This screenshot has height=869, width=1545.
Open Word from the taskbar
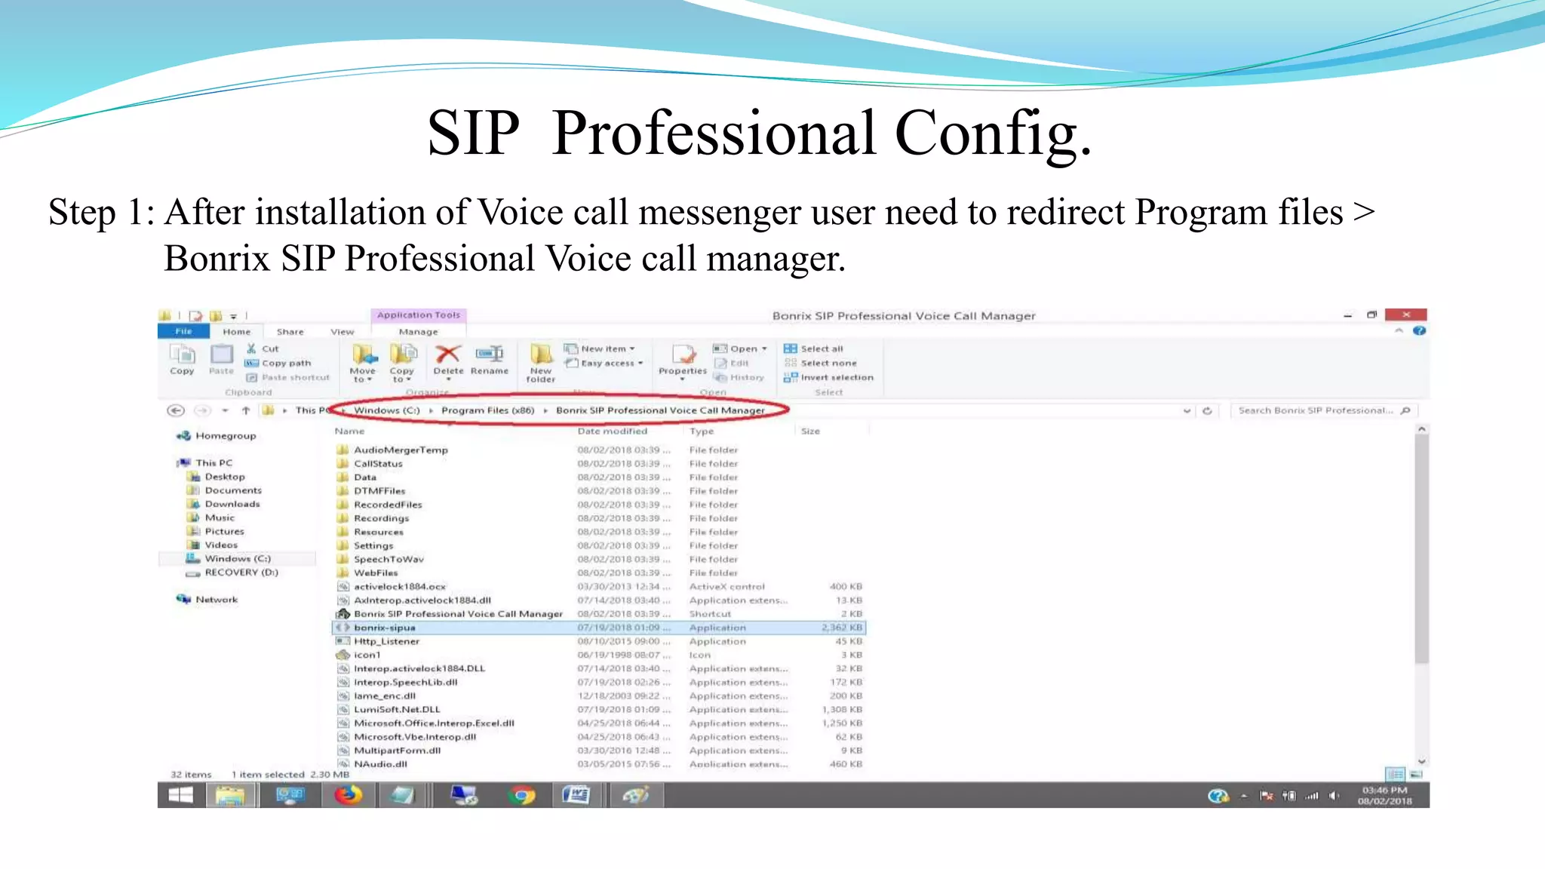click(576, 794)
